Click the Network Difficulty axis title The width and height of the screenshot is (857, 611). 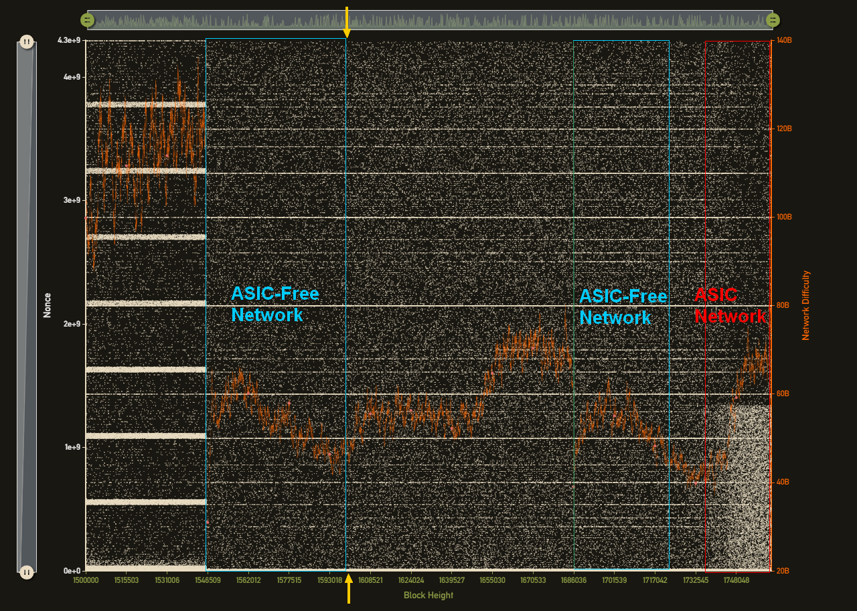point(805,305)
